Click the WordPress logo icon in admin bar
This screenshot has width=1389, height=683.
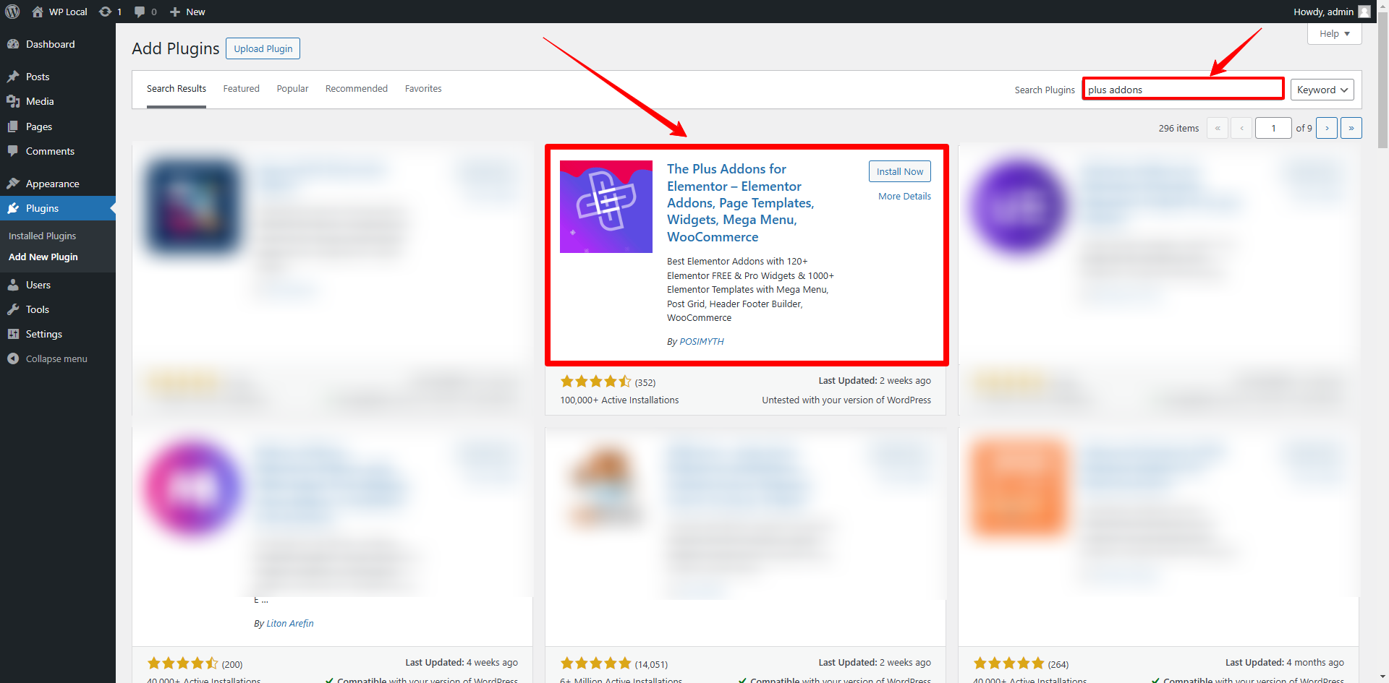pos(12,12)
